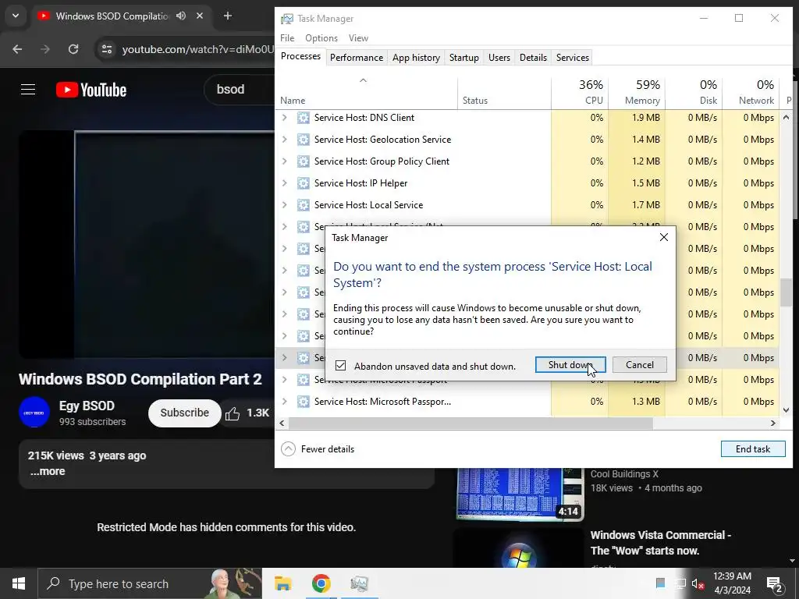Collapse to Fewer details
This screenshot has height=599, width=799.
pos(318,448)
